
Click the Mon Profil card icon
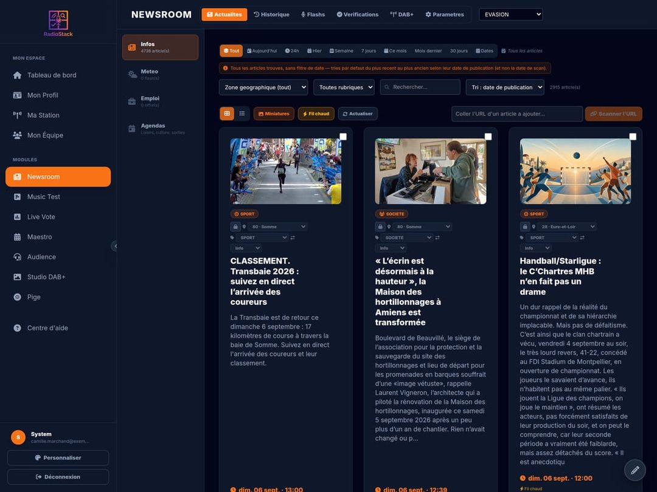[x=17, y=95]
